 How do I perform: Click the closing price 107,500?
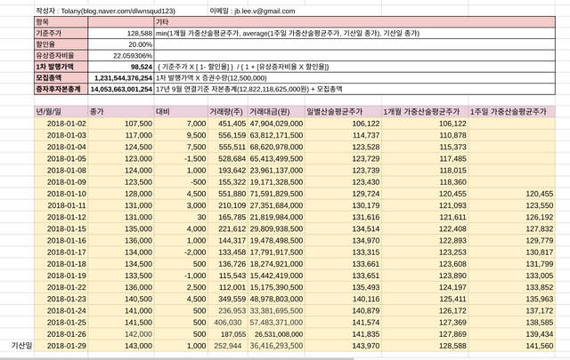click(121, 124)
